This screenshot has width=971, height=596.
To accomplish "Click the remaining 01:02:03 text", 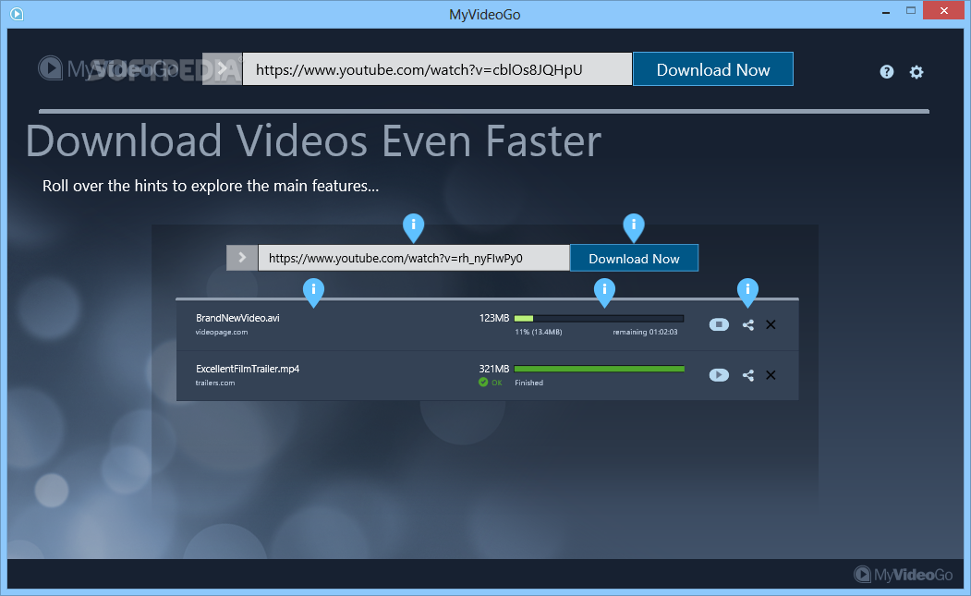I will 645,332.
